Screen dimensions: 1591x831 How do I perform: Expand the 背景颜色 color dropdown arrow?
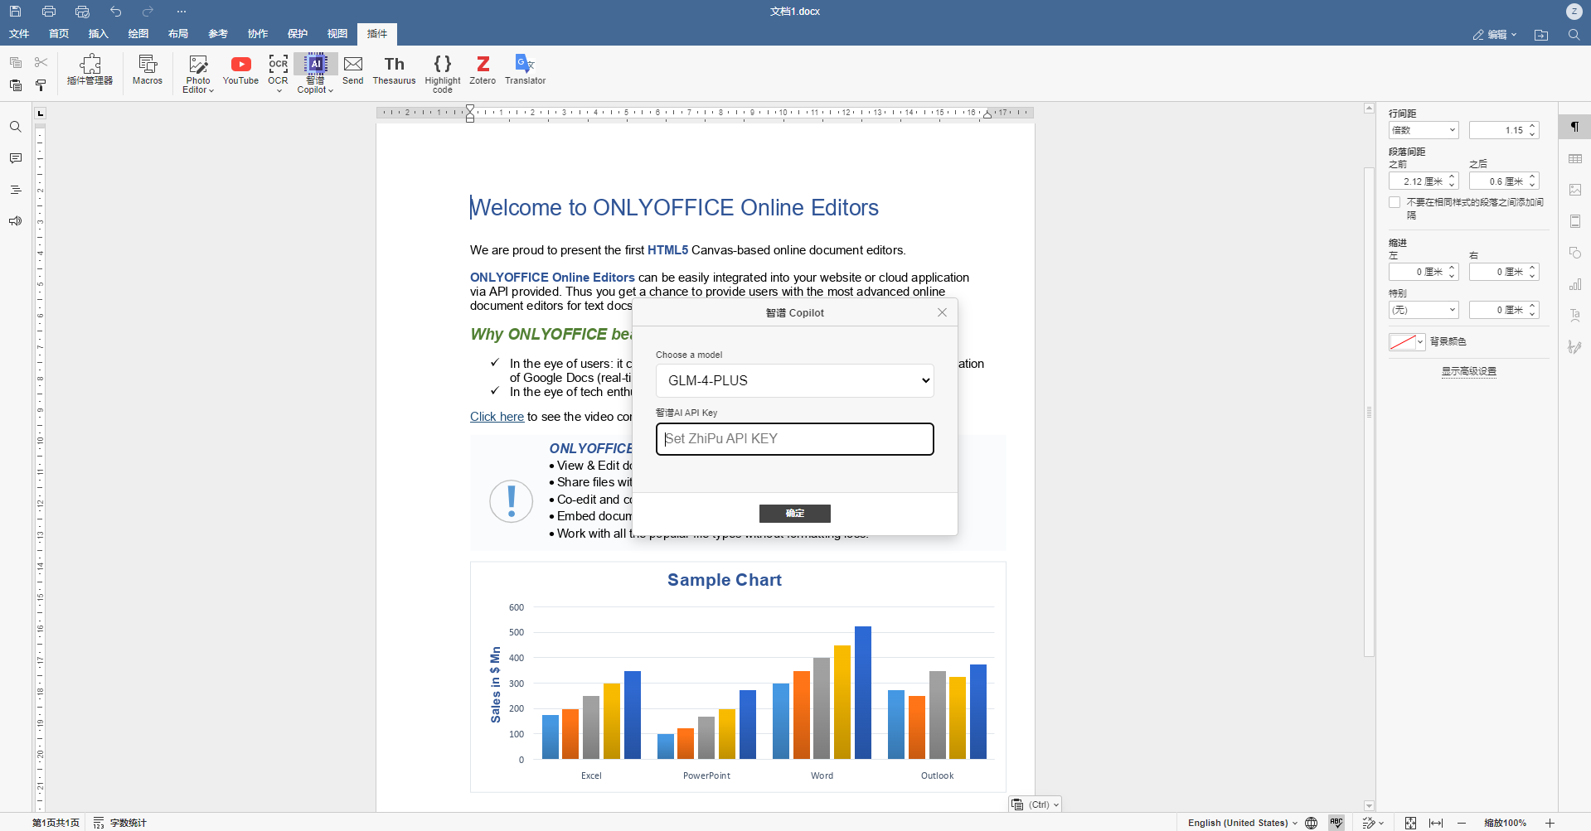tap(1420, 341)
